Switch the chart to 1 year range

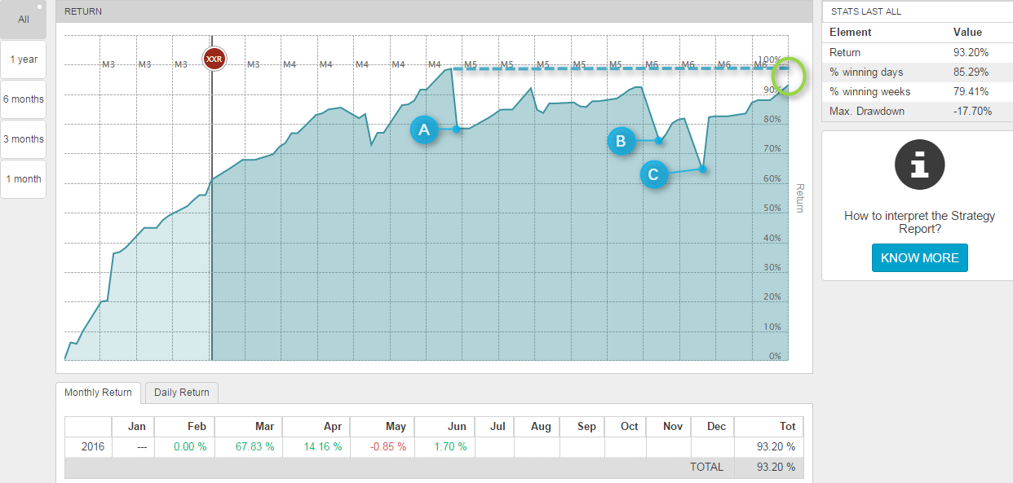click(x=24, y=59)
